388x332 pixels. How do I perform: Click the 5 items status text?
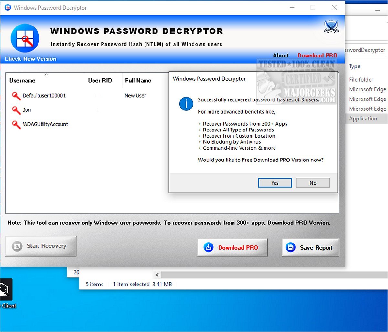click(x=94, y=284)
